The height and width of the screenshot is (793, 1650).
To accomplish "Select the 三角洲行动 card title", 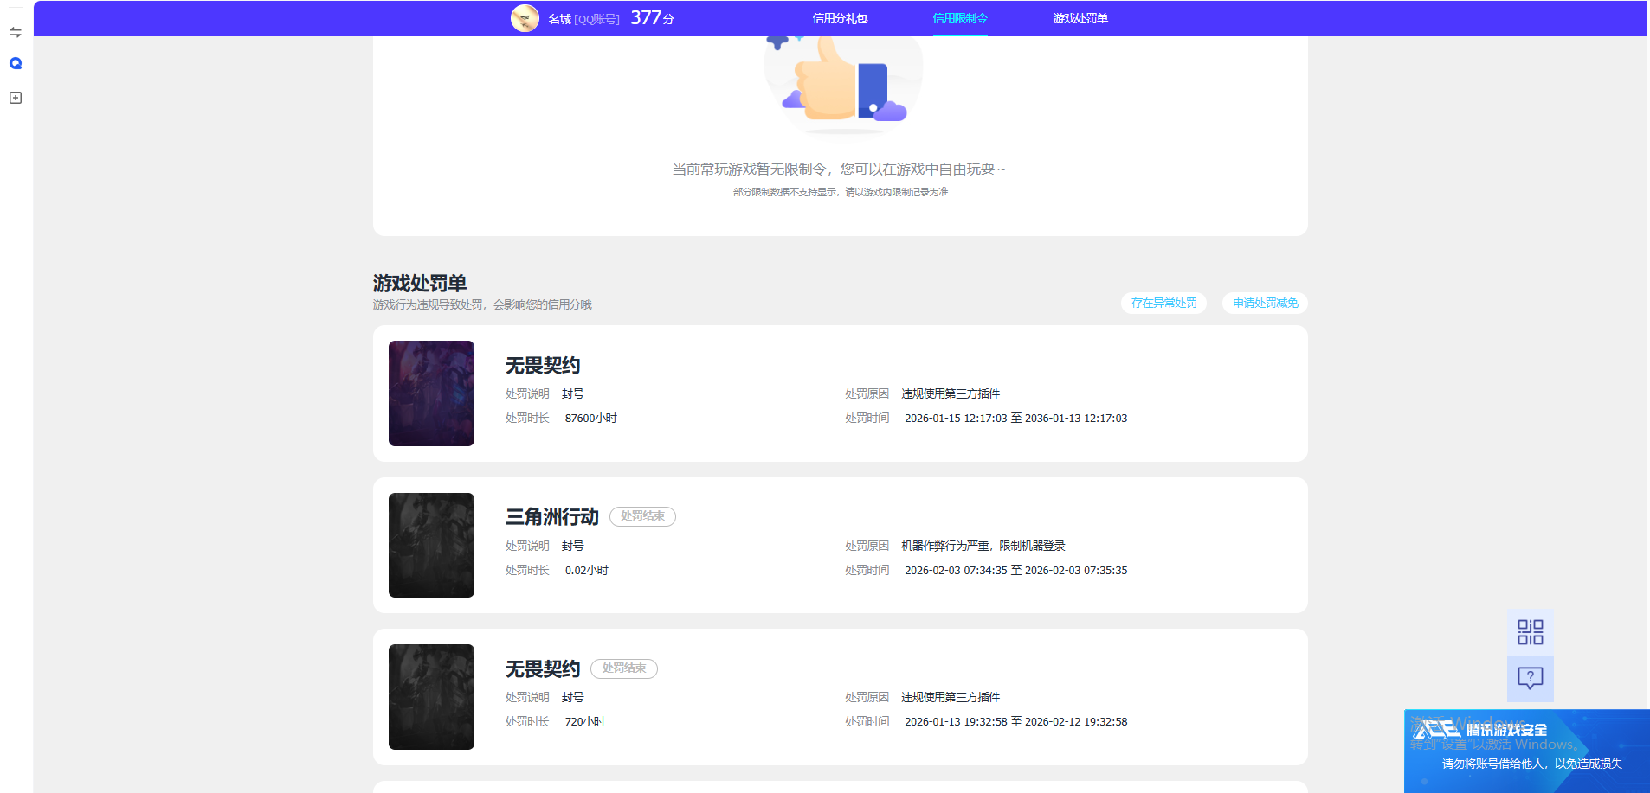I will [552, 517].
